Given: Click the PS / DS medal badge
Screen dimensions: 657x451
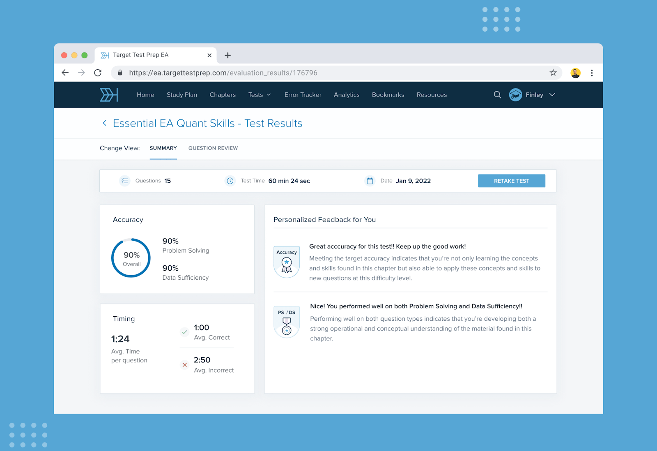Looking at the screenshot, I should click(287, 322).
